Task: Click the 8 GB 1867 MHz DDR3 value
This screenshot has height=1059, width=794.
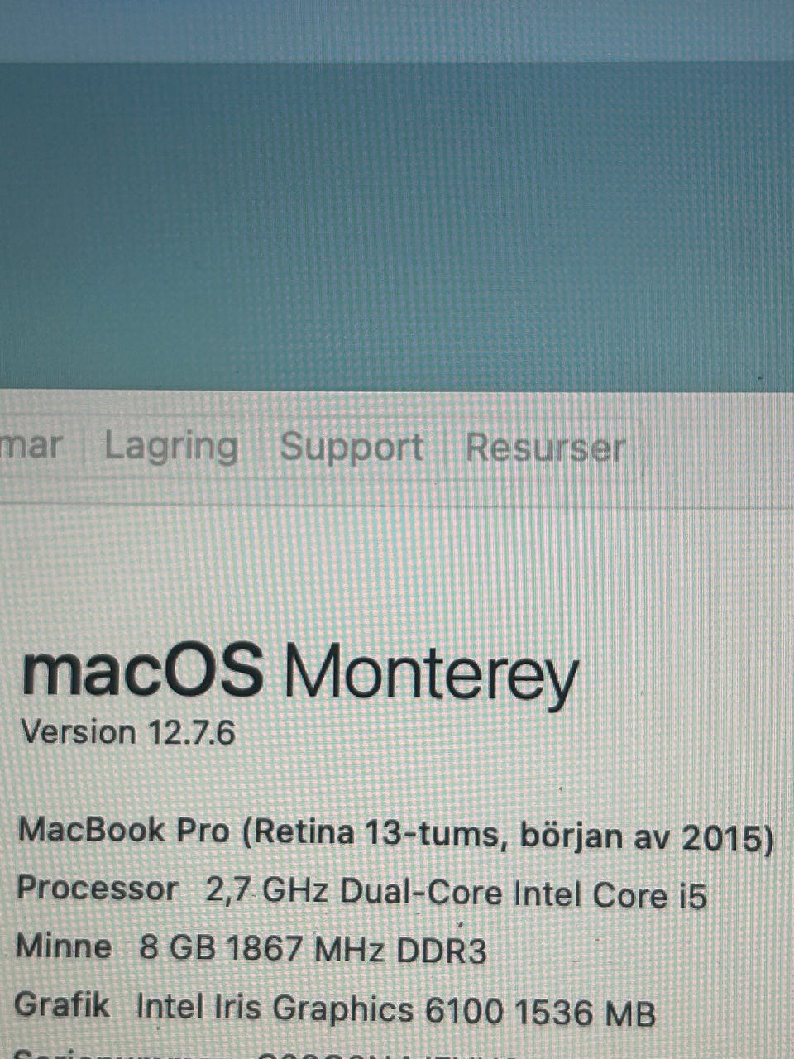Action: coord(313,949)
